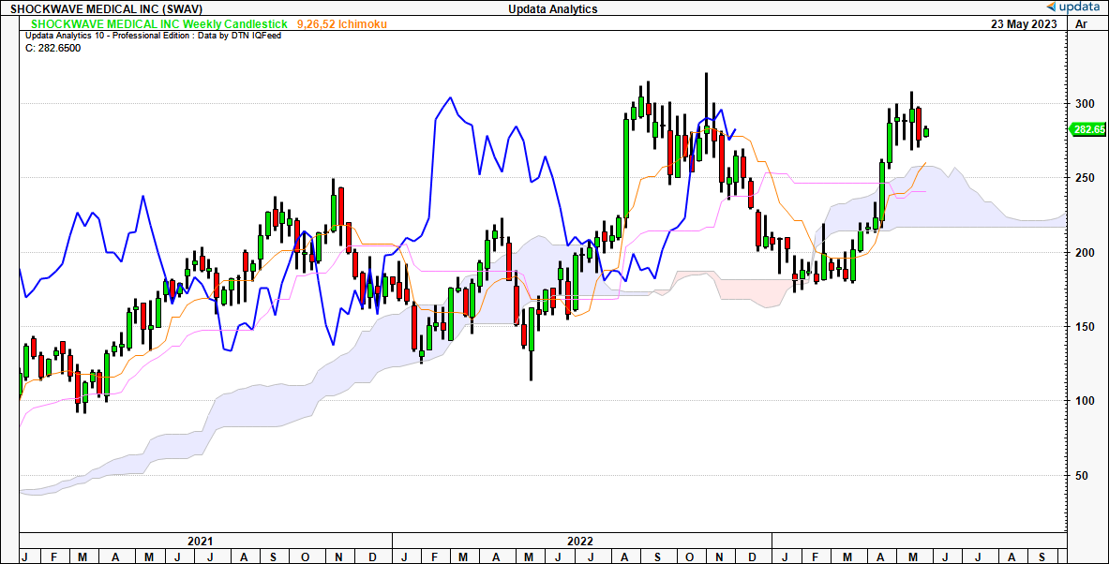Click the 250 price axis label
1109x564 pixels.
[1085, 178]
